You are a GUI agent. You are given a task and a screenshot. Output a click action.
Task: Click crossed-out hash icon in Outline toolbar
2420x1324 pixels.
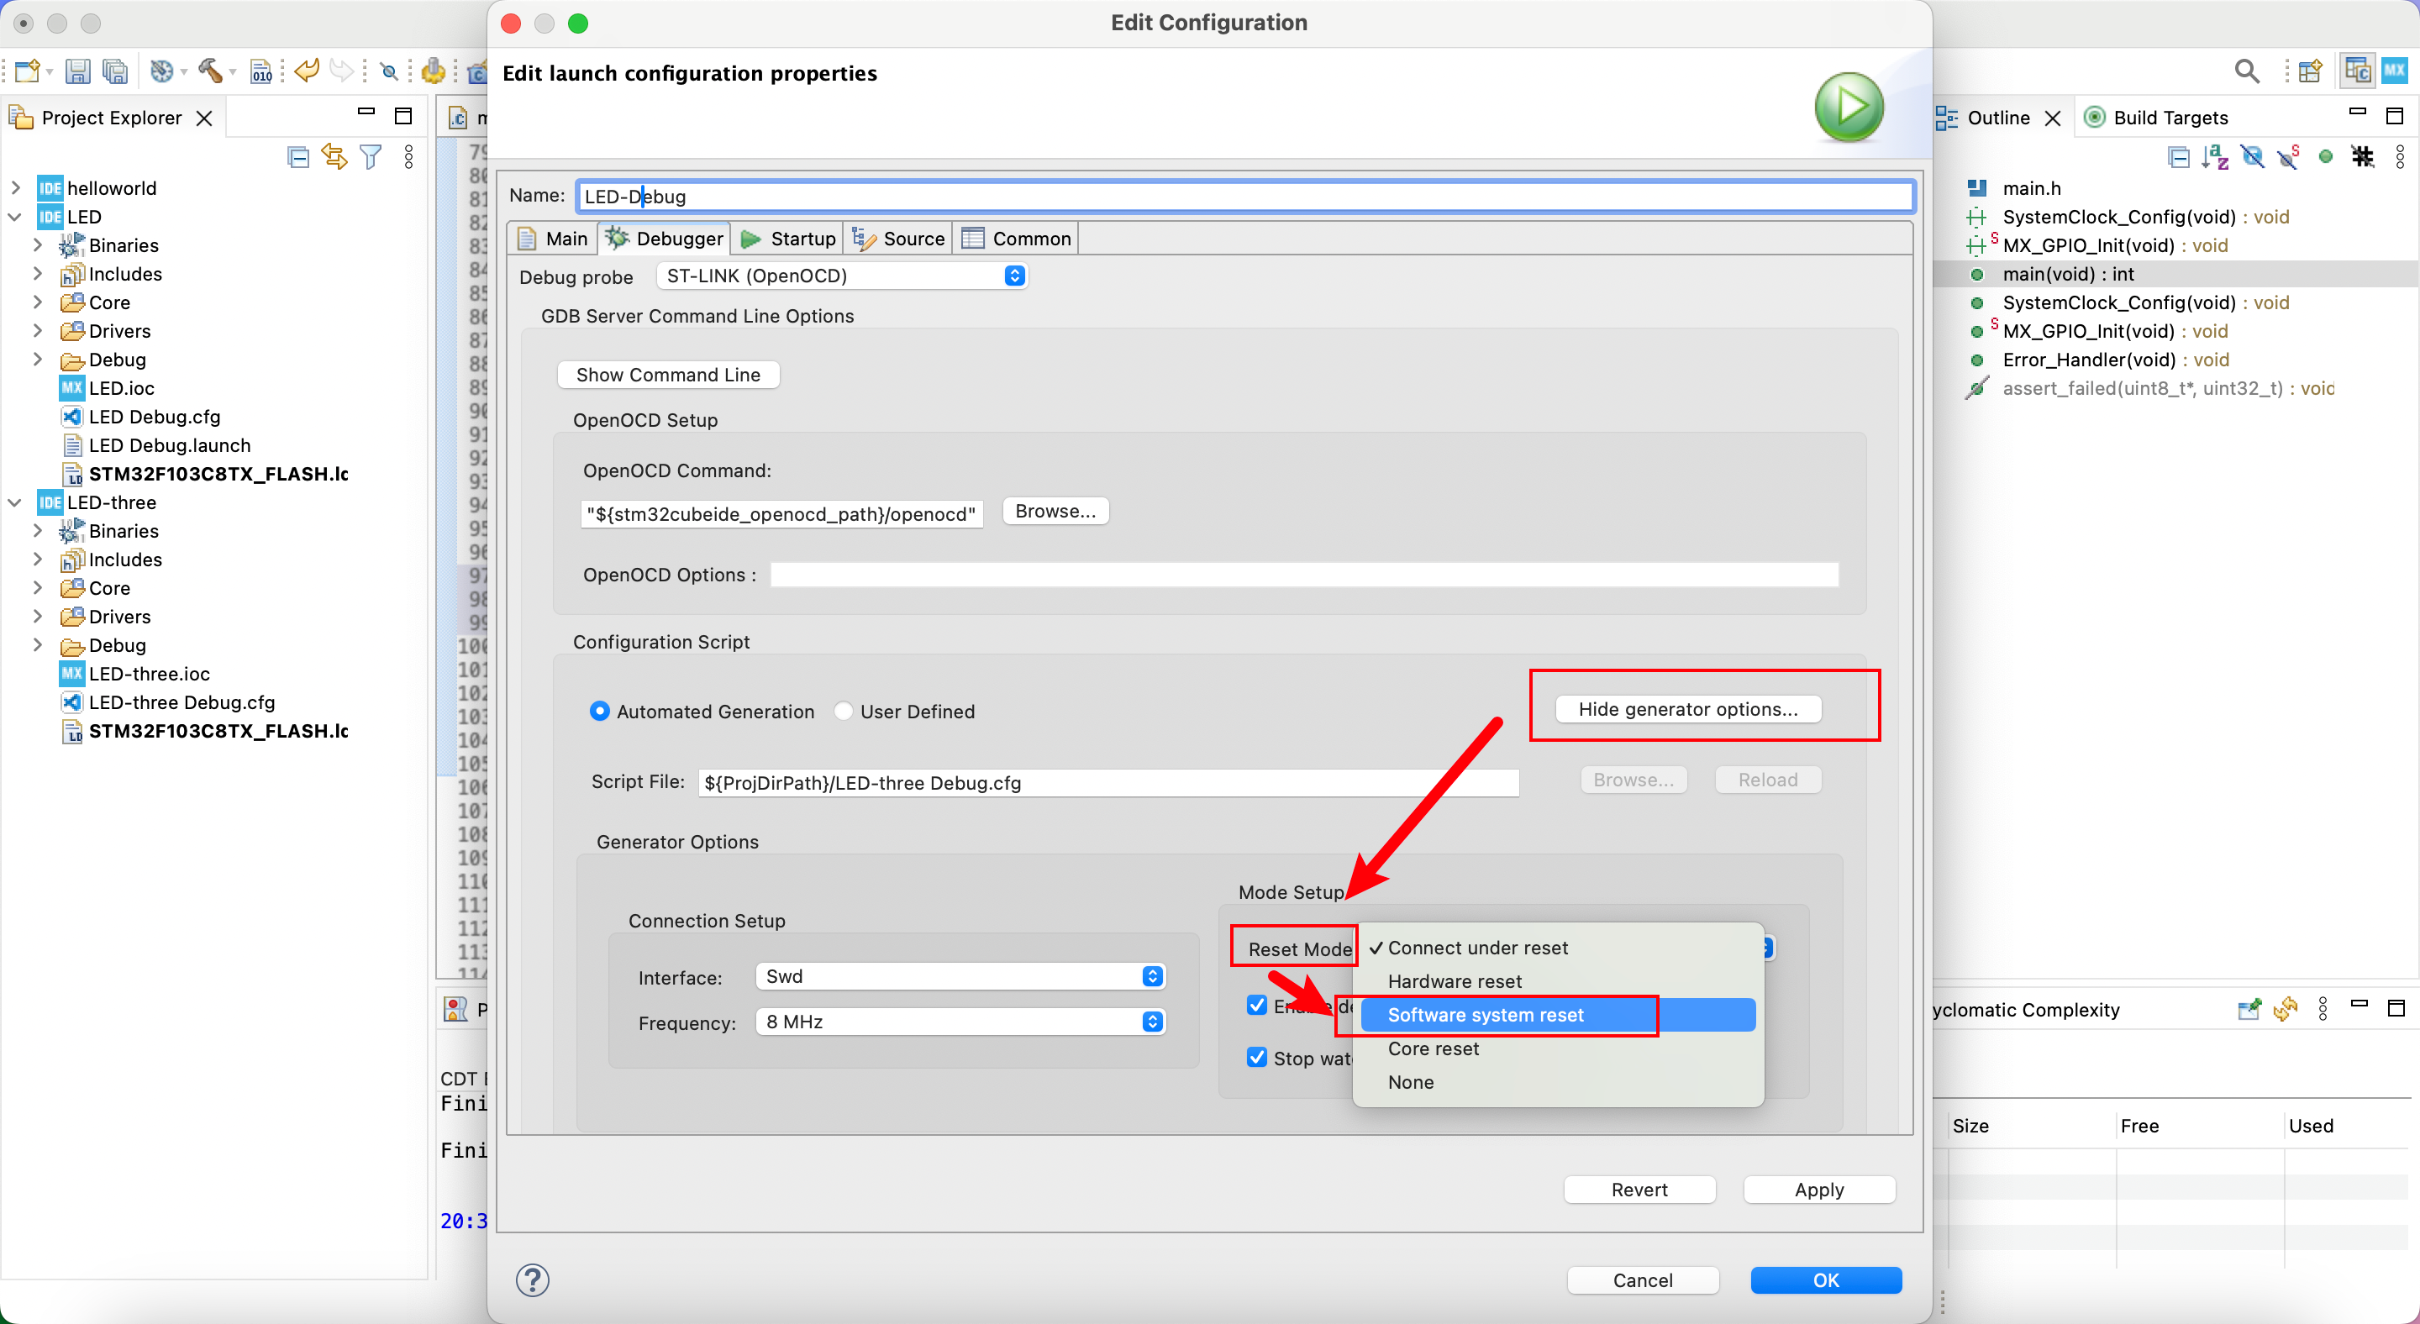tap(2363, 157)
